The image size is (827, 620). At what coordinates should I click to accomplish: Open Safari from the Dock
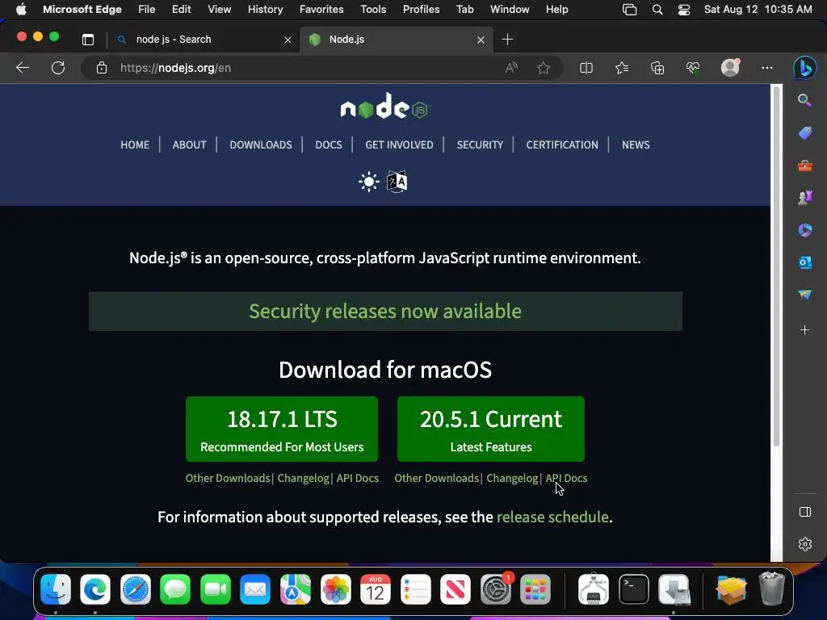click(x=136, y=589)
